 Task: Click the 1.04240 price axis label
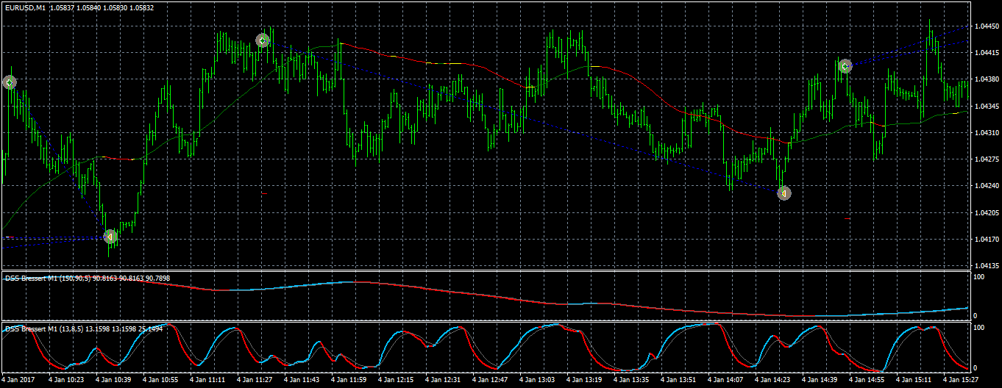985,186
